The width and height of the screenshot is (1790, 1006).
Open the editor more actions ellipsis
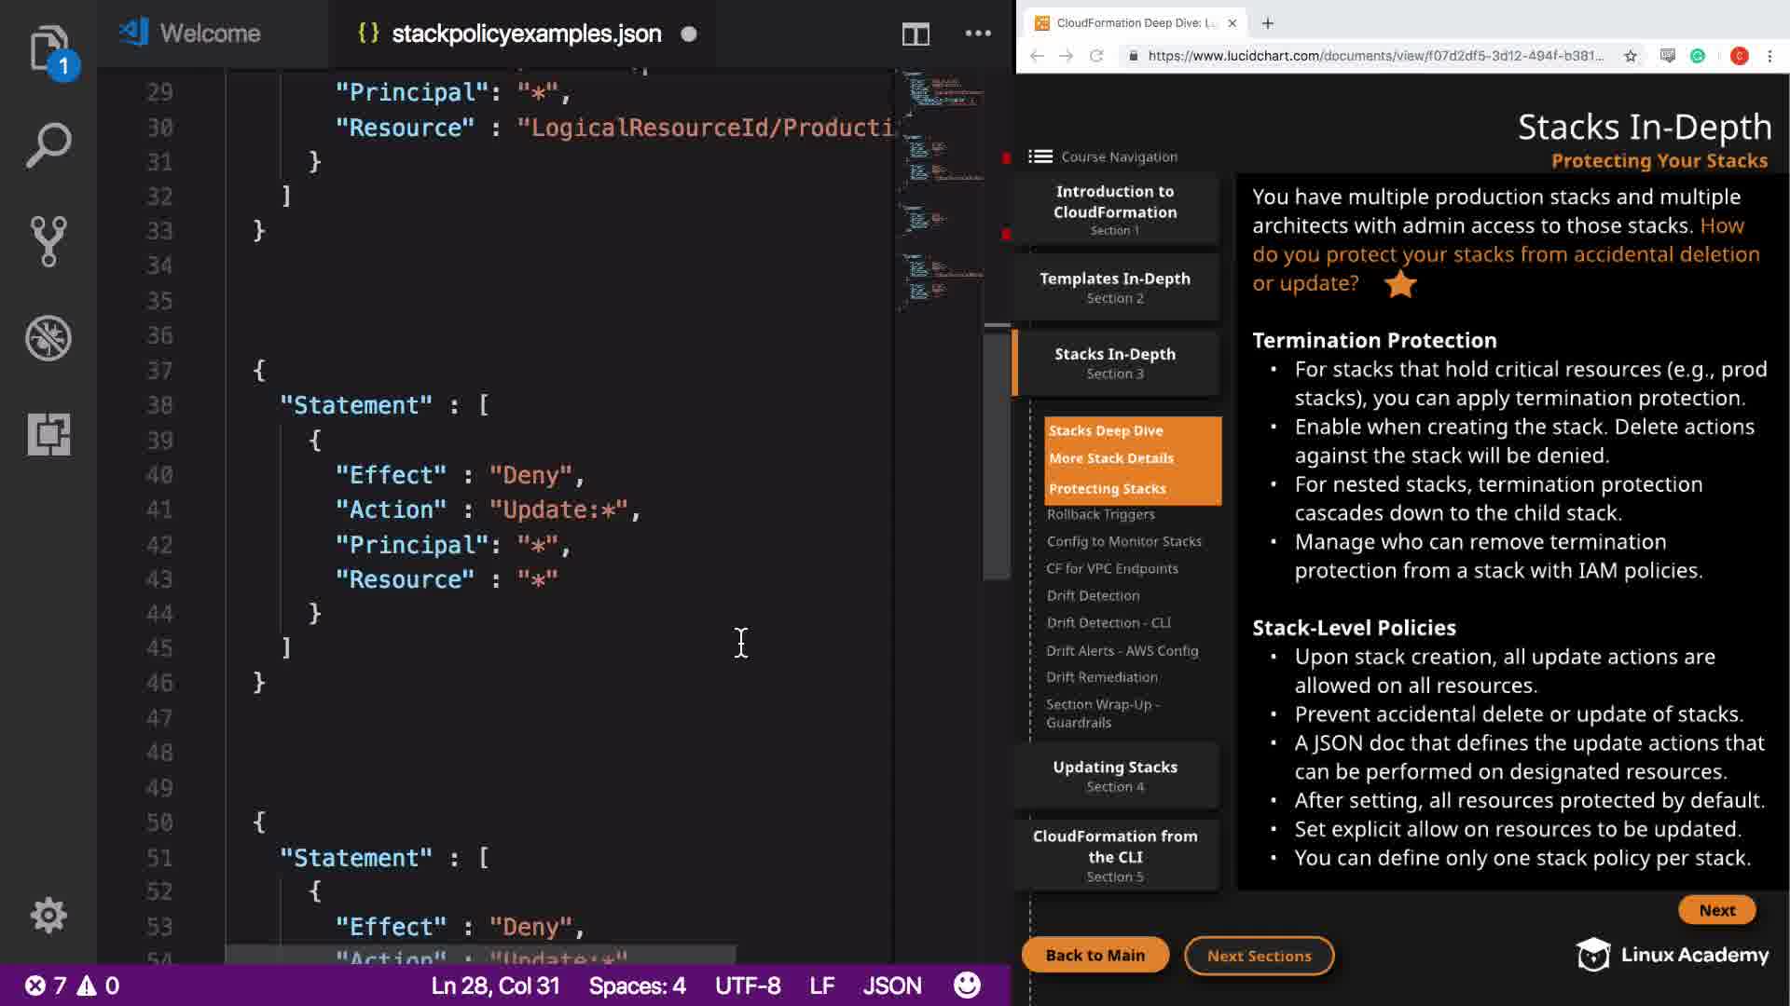(977, 34)
